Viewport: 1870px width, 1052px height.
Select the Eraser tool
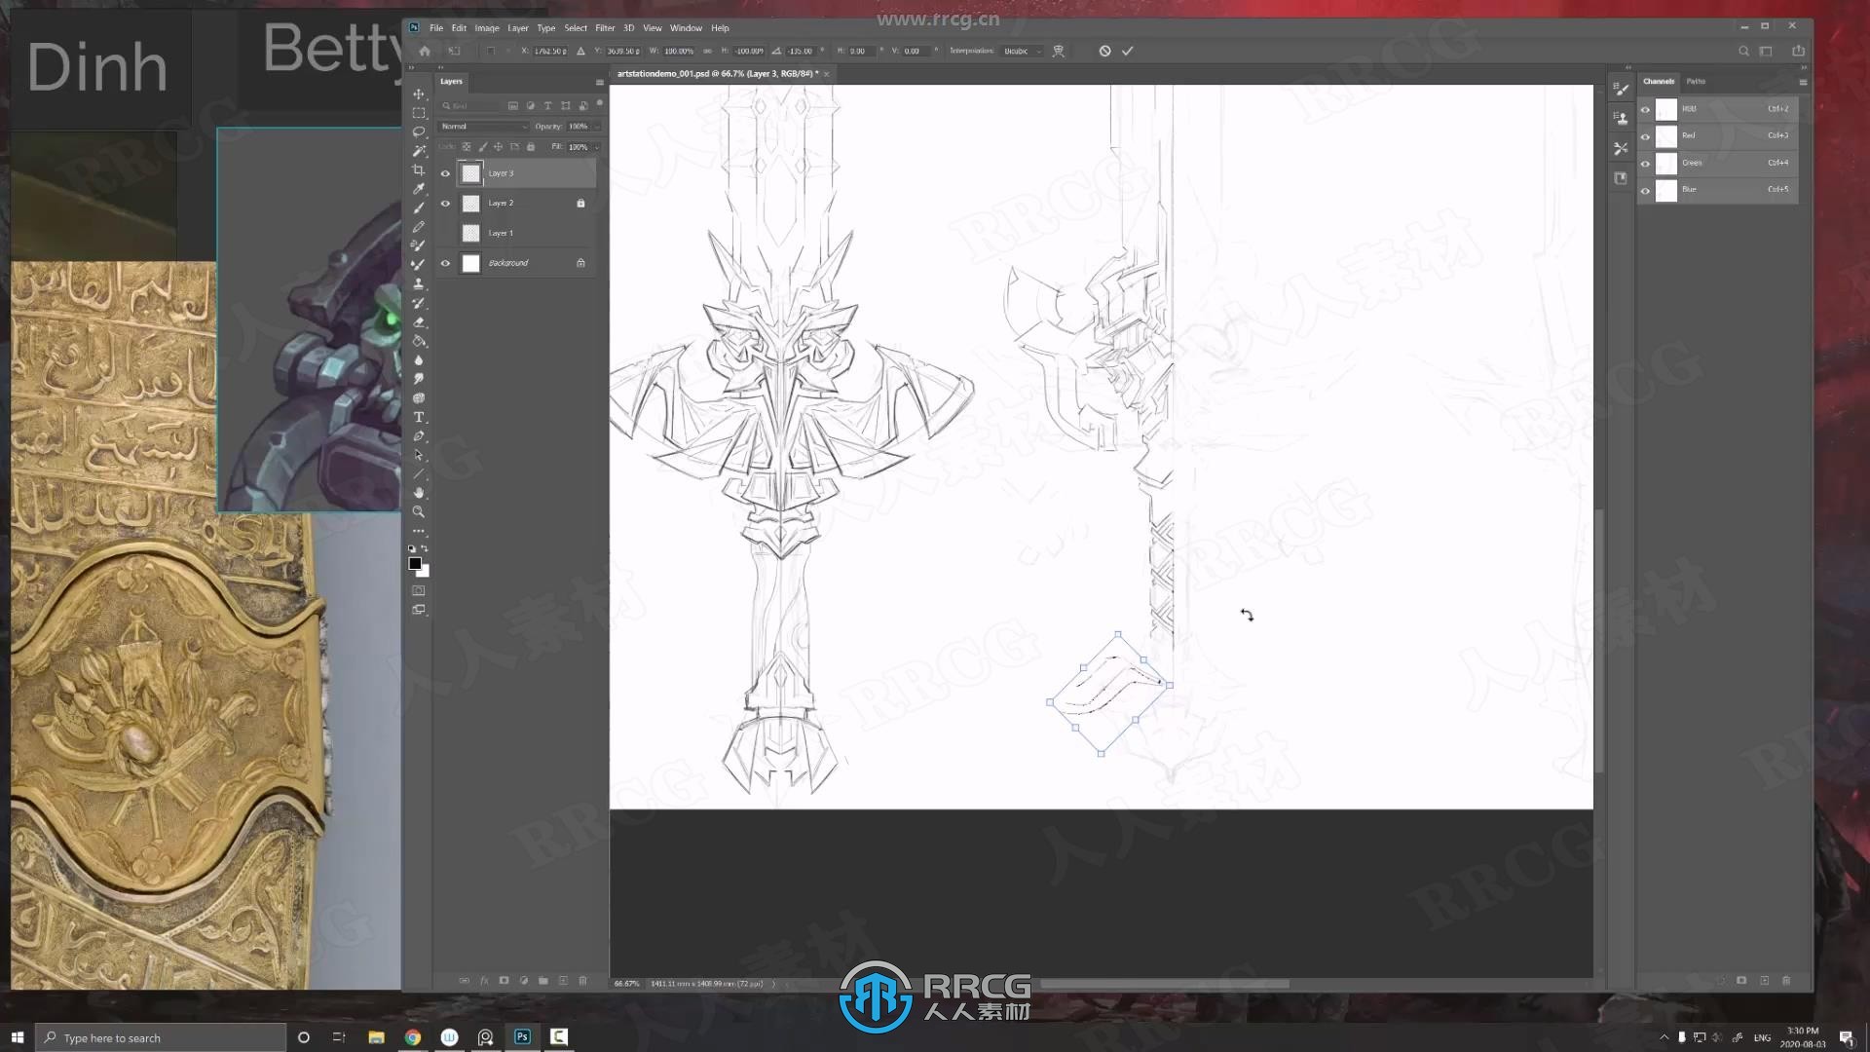click(x=419, y=321)
